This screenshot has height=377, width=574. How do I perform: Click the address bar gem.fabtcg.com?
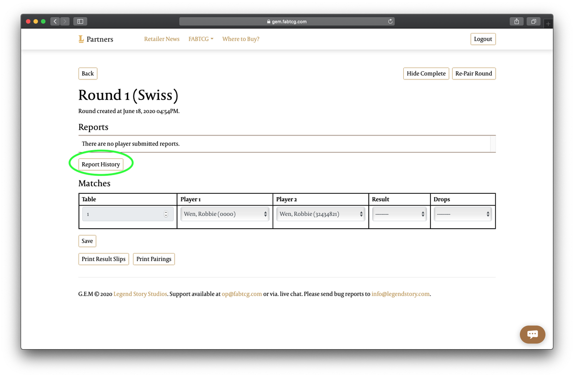pyautogui.click(x=287, y=22)
